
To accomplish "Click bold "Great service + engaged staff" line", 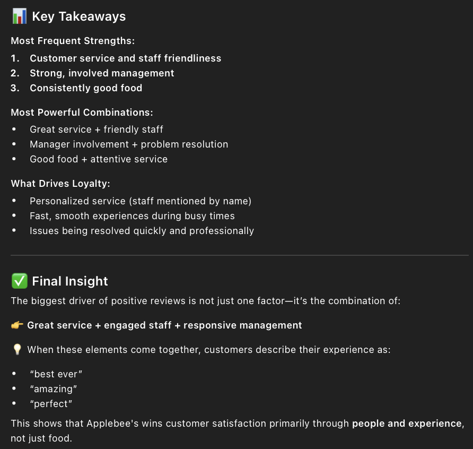I will tap(164, 325).
